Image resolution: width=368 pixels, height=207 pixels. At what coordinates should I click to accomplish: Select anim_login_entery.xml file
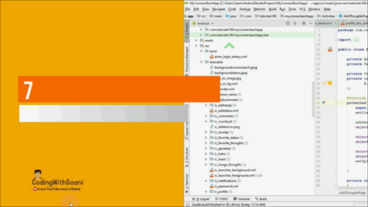point(231,56)
